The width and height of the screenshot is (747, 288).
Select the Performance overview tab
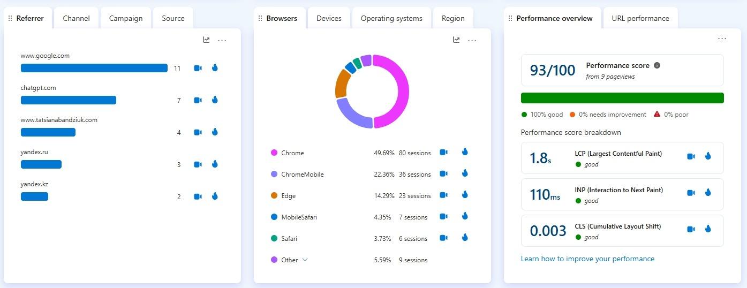(x=553, y=18)
